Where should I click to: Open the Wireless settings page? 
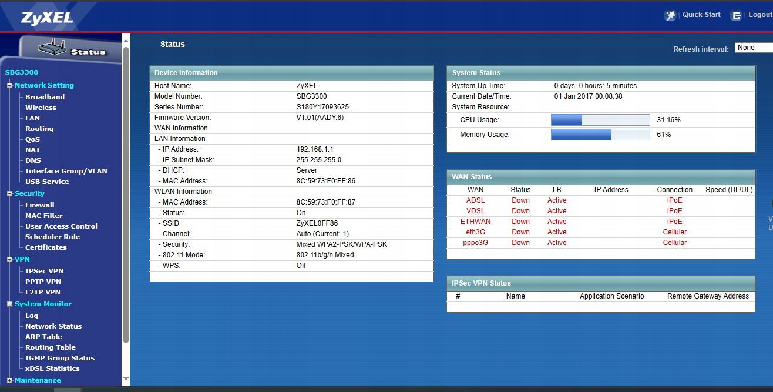point(41,108)
